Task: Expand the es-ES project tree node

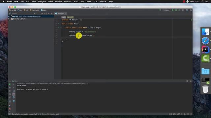Action: click(x=9, y=16)
